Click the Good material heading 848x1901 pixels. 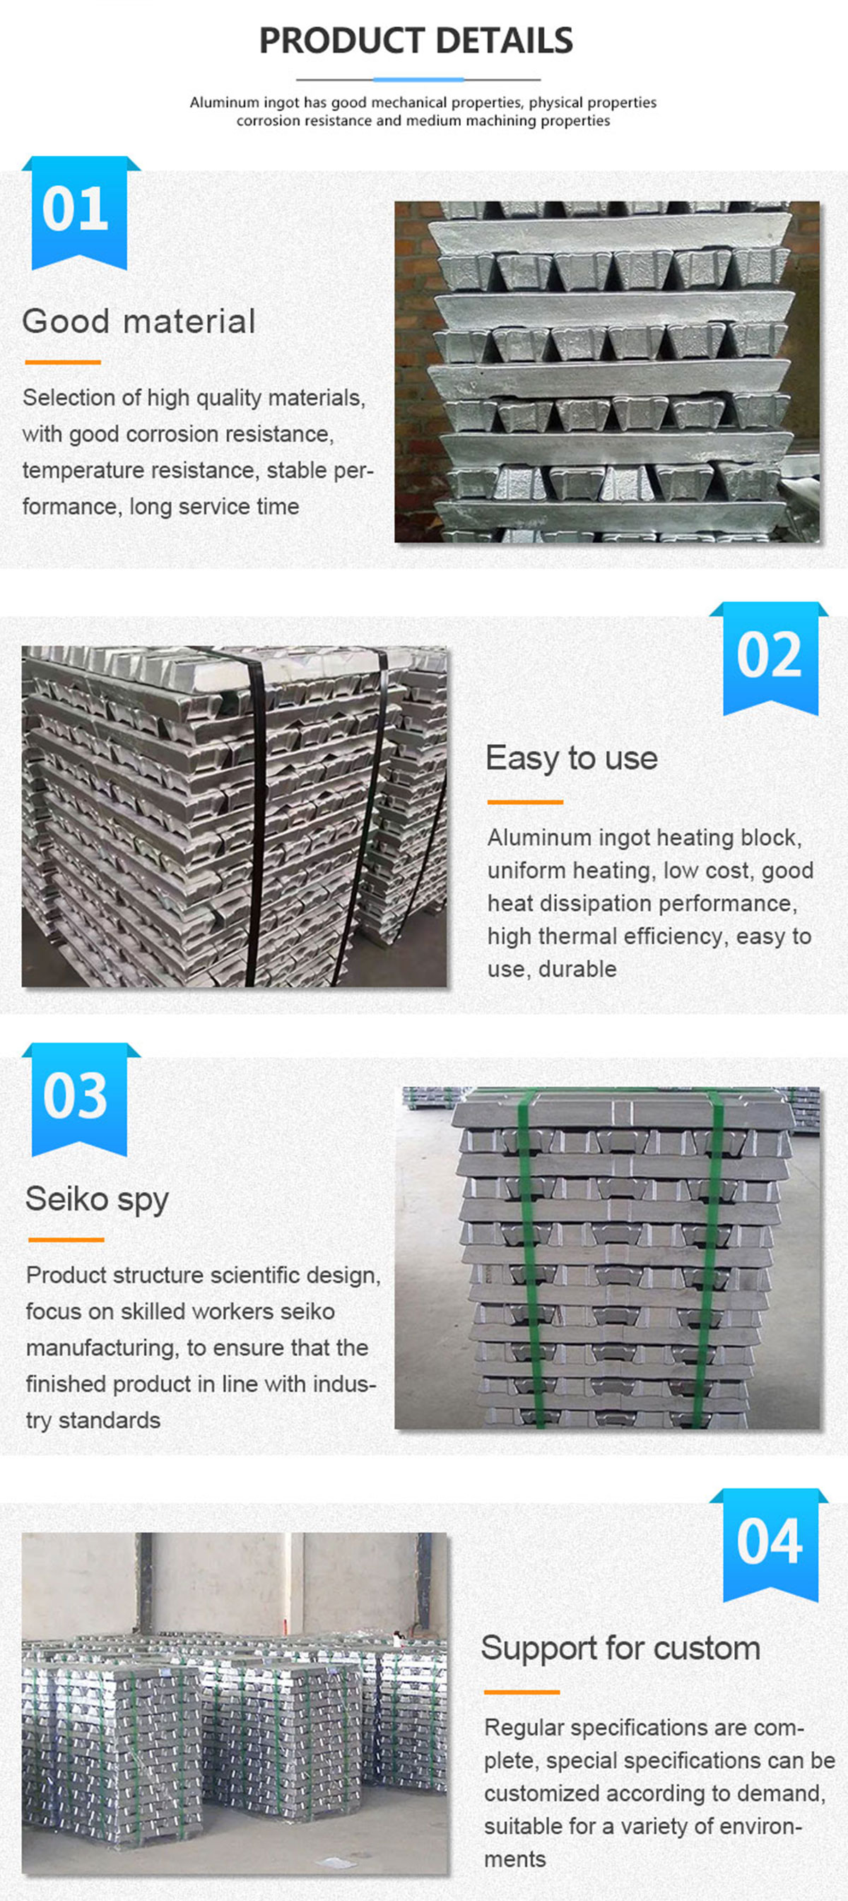139,322
